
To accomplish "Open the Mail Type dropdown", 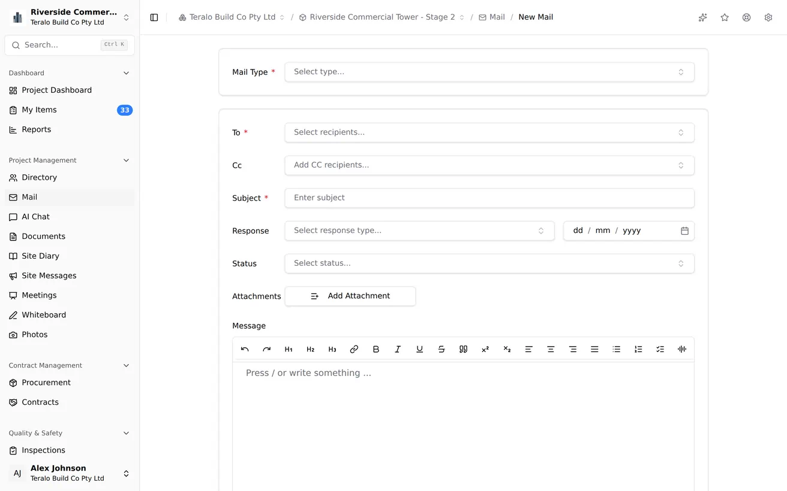I will pos(489,72).
